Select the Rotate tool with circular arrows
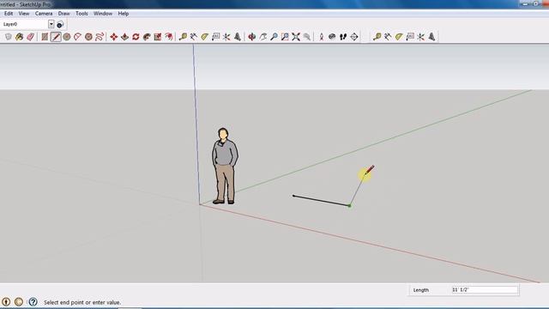Image resolution: width=549 pixels, height=309 pixels. pos(136,36)
